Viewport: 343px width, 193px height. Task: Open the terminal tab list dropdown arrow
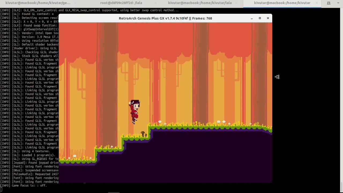tap(337, 3)
